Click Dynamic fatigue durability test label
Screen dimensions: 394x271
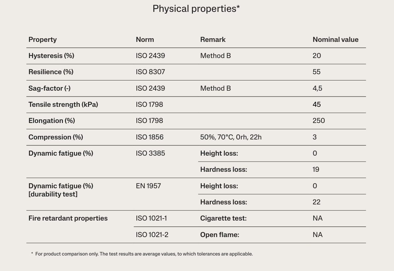(x=61, y=190)
